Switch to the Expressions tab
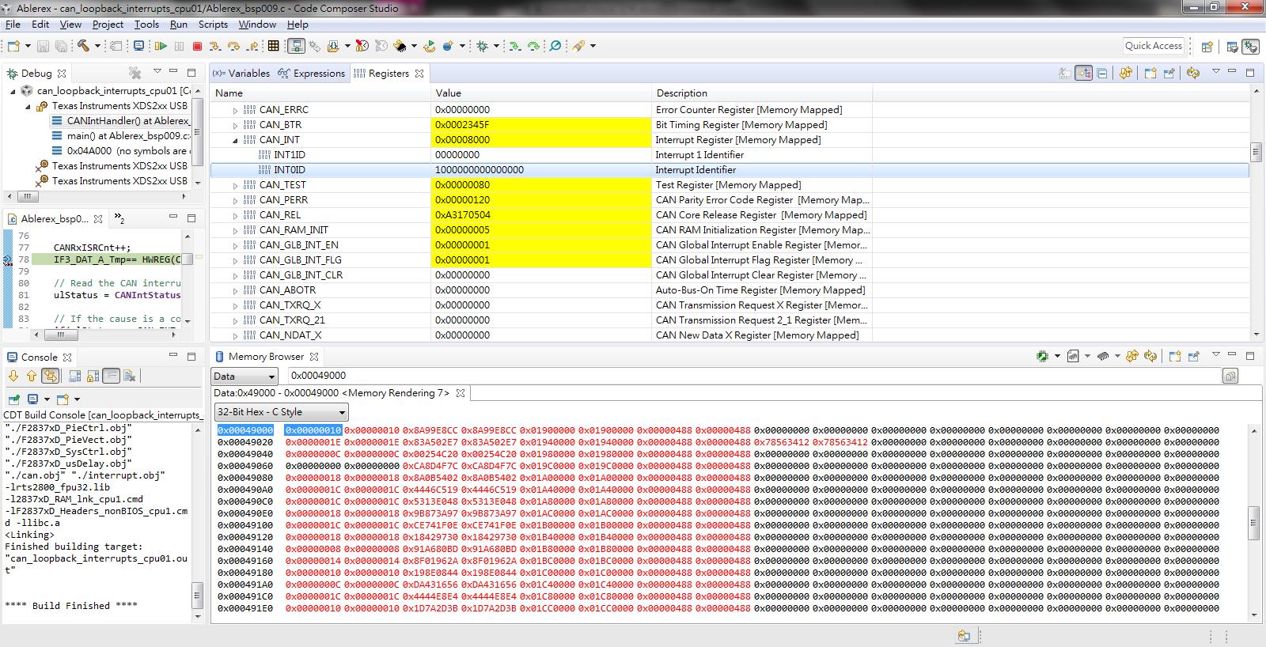 pos(311,74)
